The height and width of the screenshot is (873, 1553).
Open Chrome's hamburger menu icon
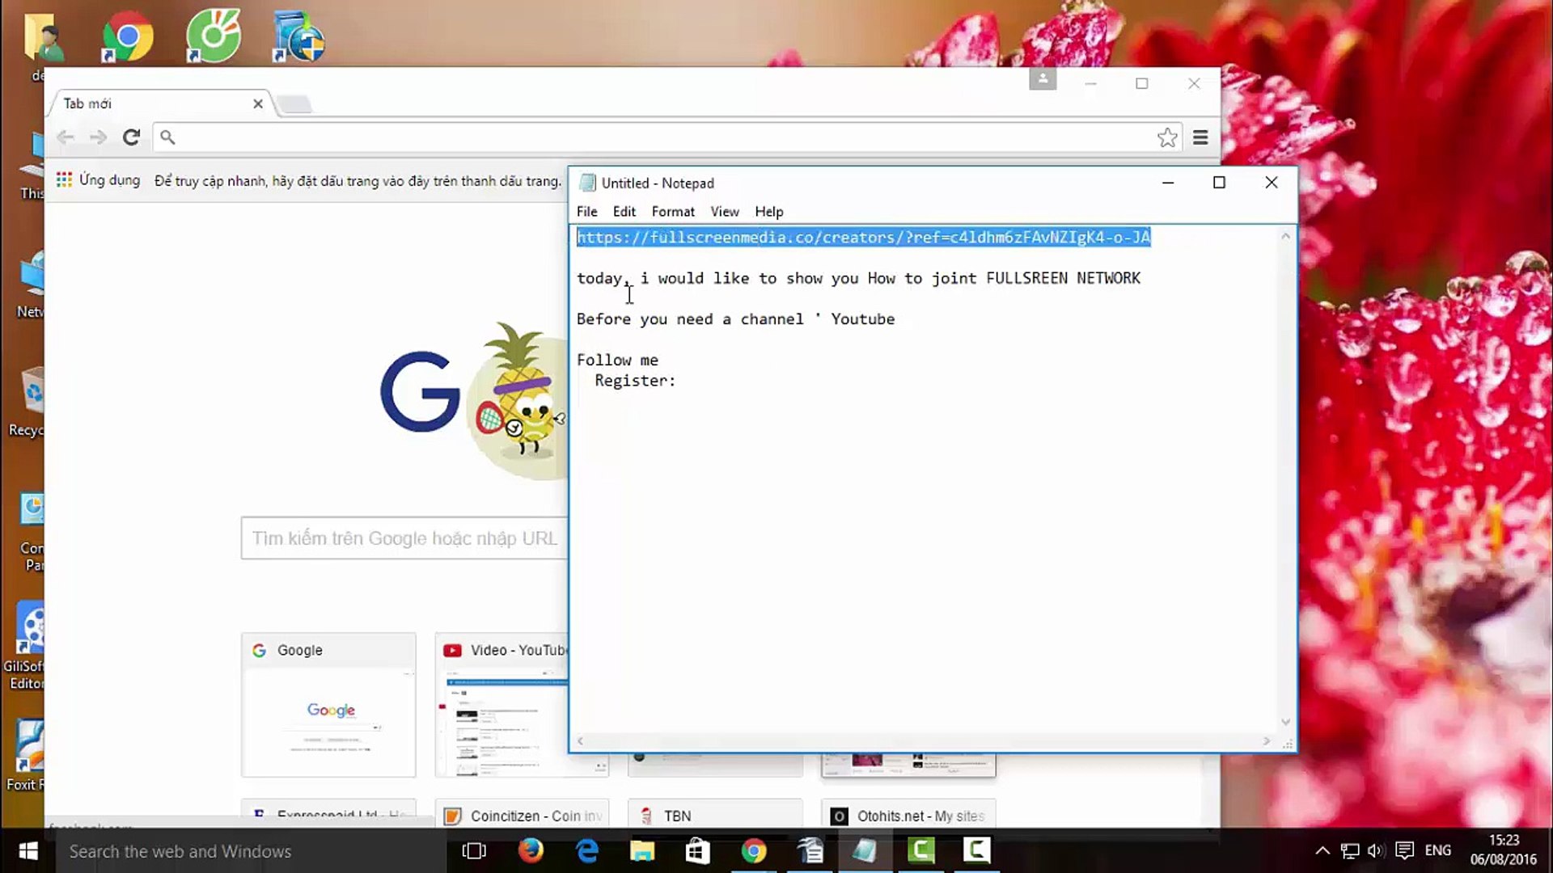(1200, 137)
